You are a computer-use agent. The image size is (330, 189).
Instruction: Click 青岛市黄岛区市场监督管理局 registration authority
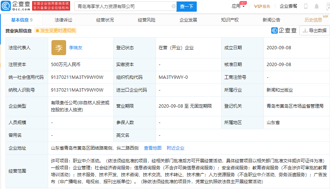pos(295,106)
